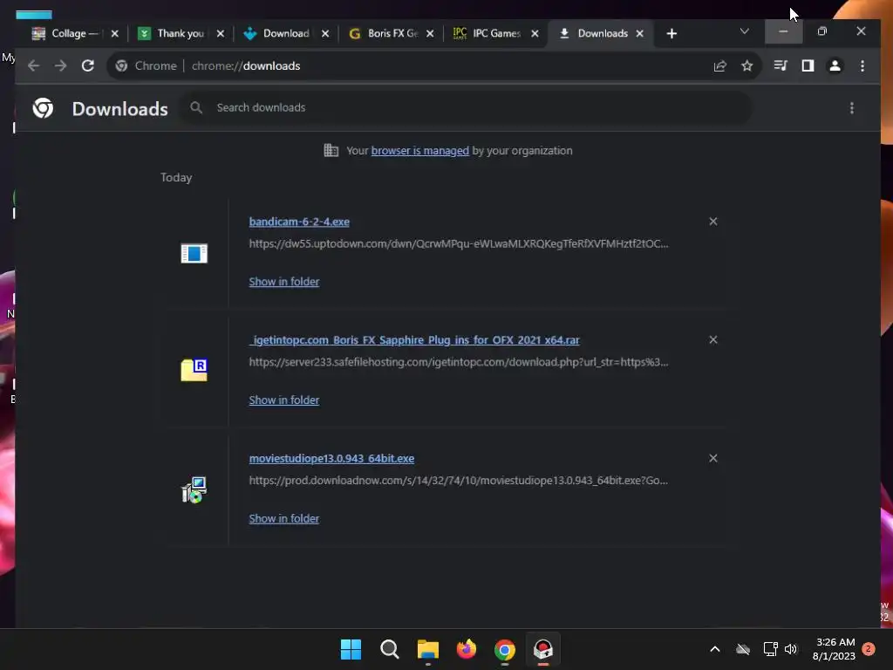The height and width of the screenshot is (670, 893).
Task: Show bandicam-6-2-4.exe in folder
Action: click(284, 282)
